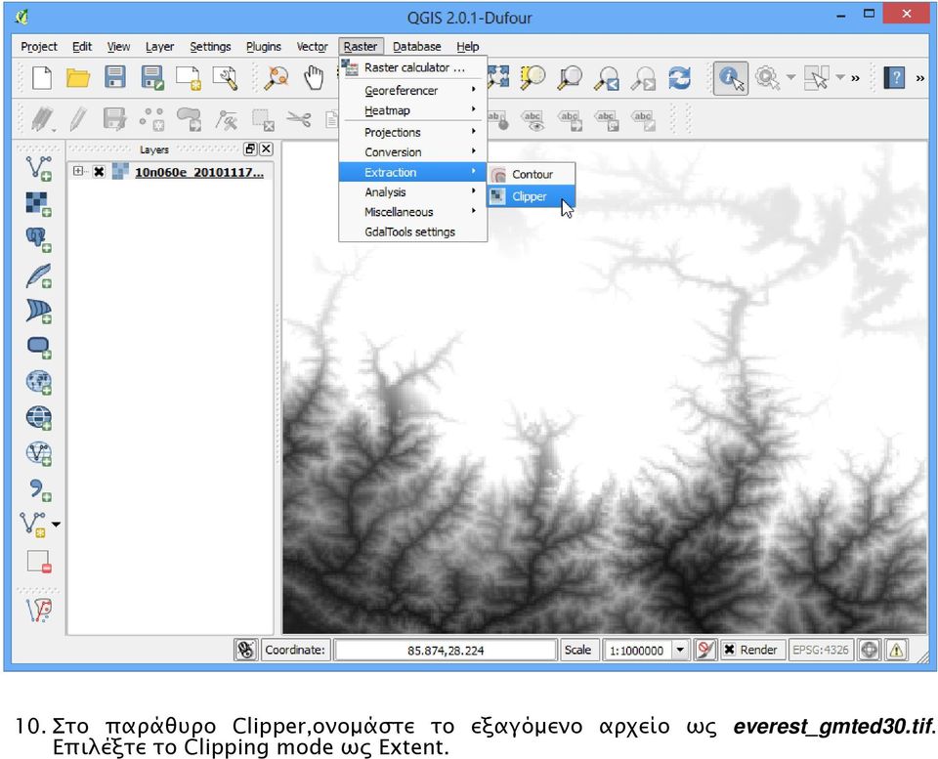Image resolution: width=938 pixels, height=759 pixels.
Task: Open the New Print Composer icon
Action: pyautogui.click(x=189, y=78)
